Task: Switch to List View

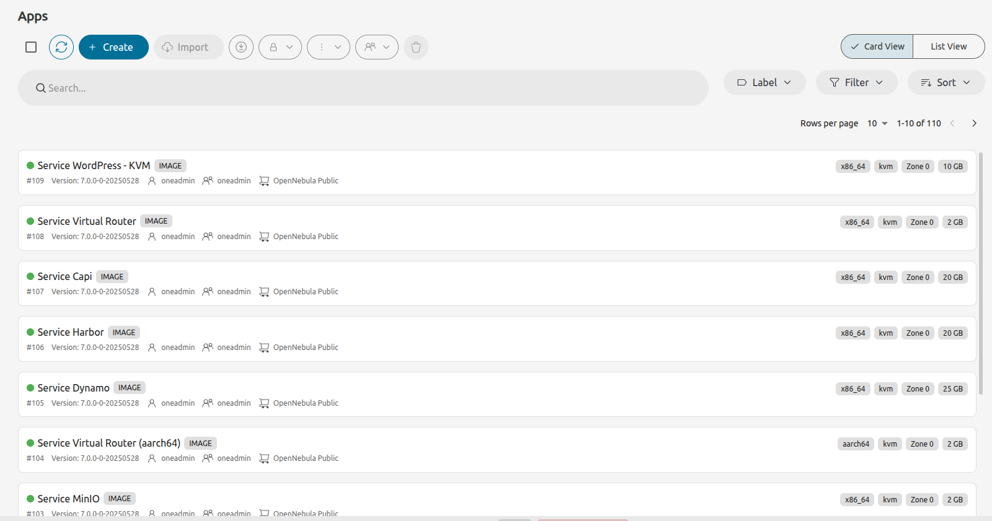Action: pos(949,46)
